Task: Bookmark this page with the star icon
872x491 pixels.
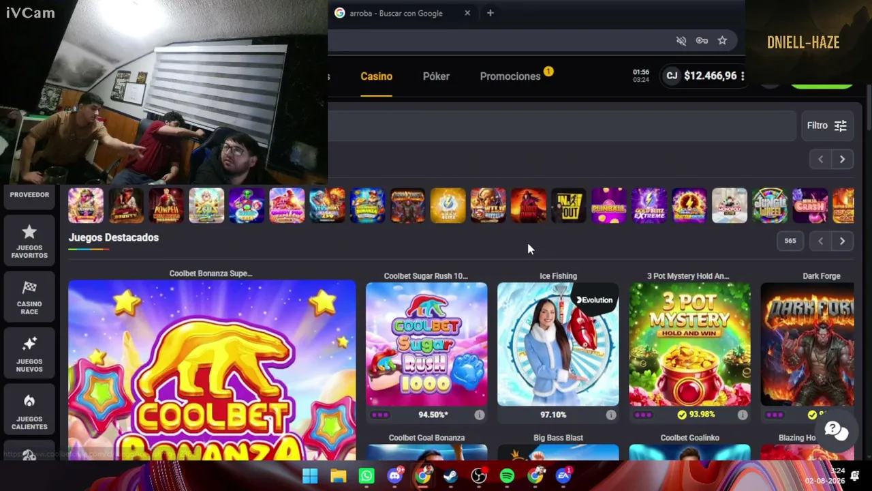Action: 722,41
